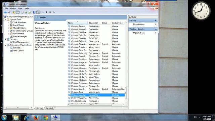Click the Stop Service square icon
Image resolution: width=215 pixels, height=121 pixels.
(x=46, y=12)
